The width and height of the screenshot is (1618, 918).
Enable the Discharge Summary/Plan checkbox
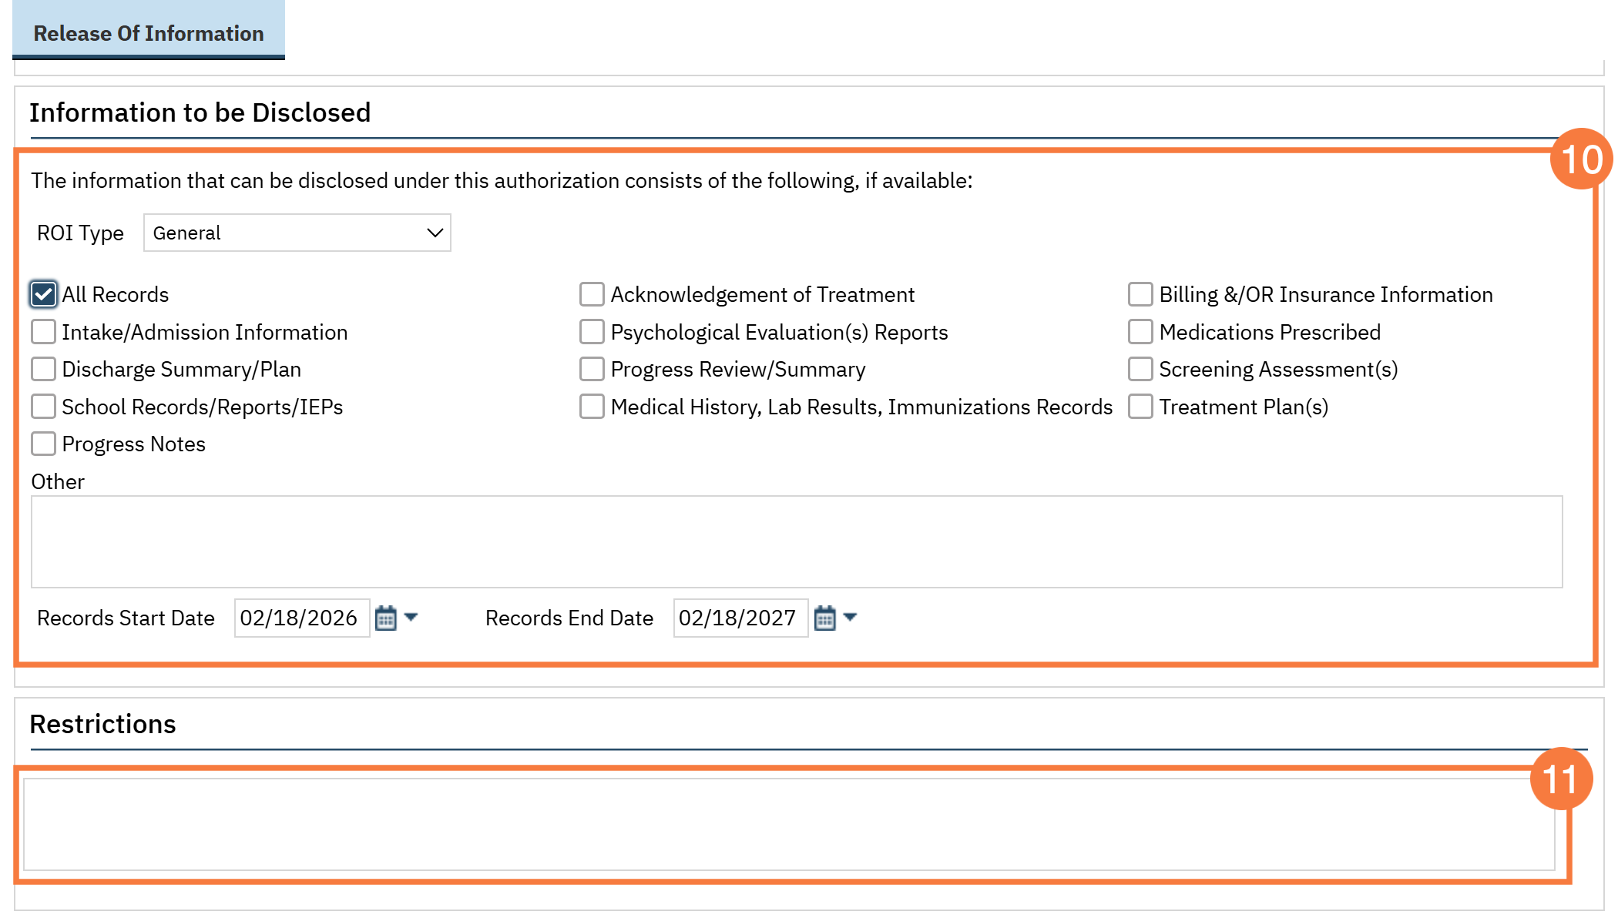point(44,369)
